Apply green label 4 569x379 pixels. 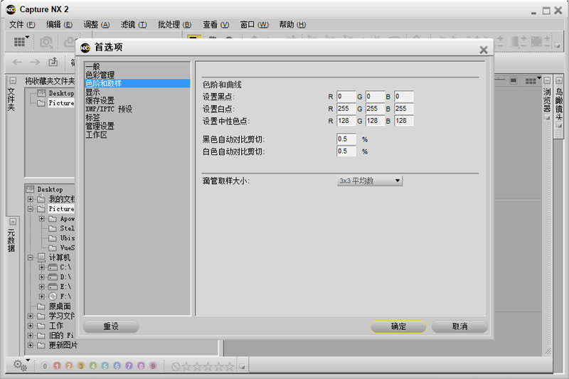coord(93,366)
